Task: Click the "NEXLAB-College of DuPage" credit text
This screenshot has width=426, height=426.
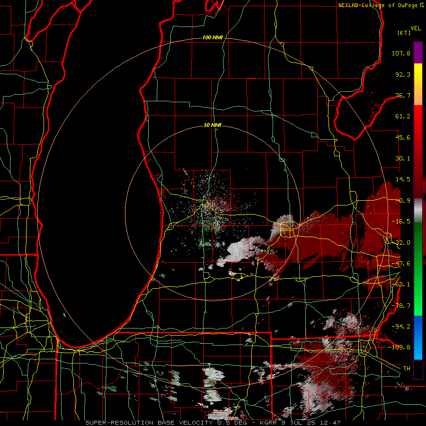Action: [378, 5]
